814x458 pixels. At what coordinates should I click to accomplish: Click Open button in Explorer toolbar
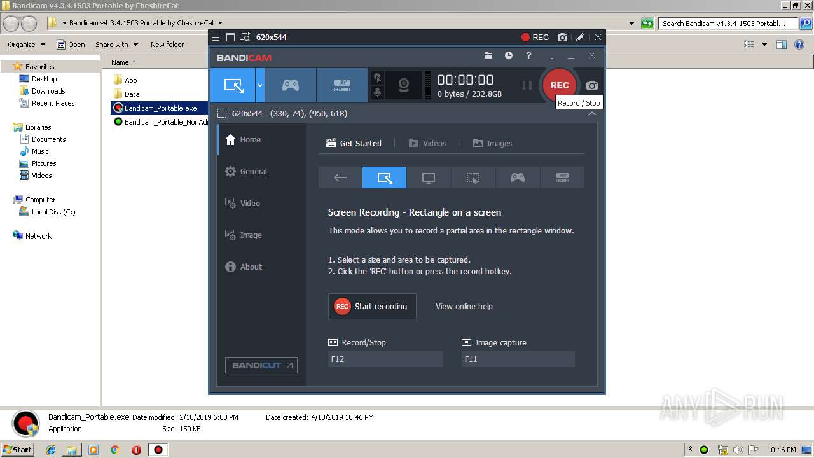point(71,45)
